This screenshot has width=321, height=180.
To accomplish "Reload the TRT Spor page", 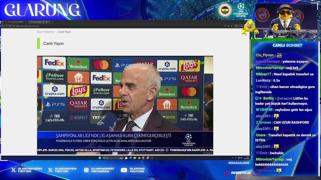I will point(10,26).
